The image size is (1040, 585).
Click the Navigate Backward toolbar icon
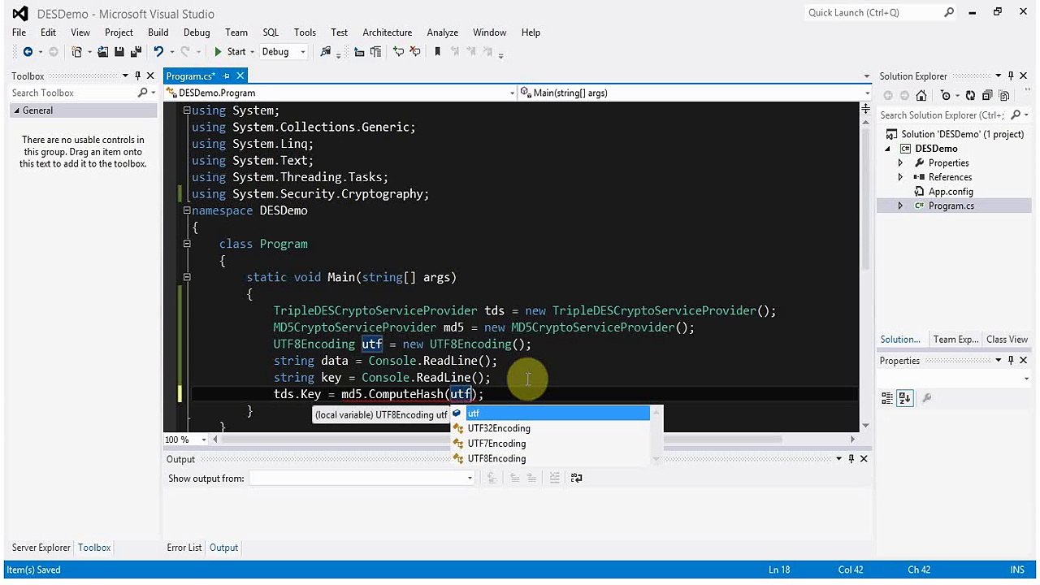click(x=28, y=52)
